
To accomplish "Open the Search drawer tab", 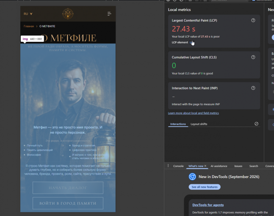I will [x=254, y=166].
